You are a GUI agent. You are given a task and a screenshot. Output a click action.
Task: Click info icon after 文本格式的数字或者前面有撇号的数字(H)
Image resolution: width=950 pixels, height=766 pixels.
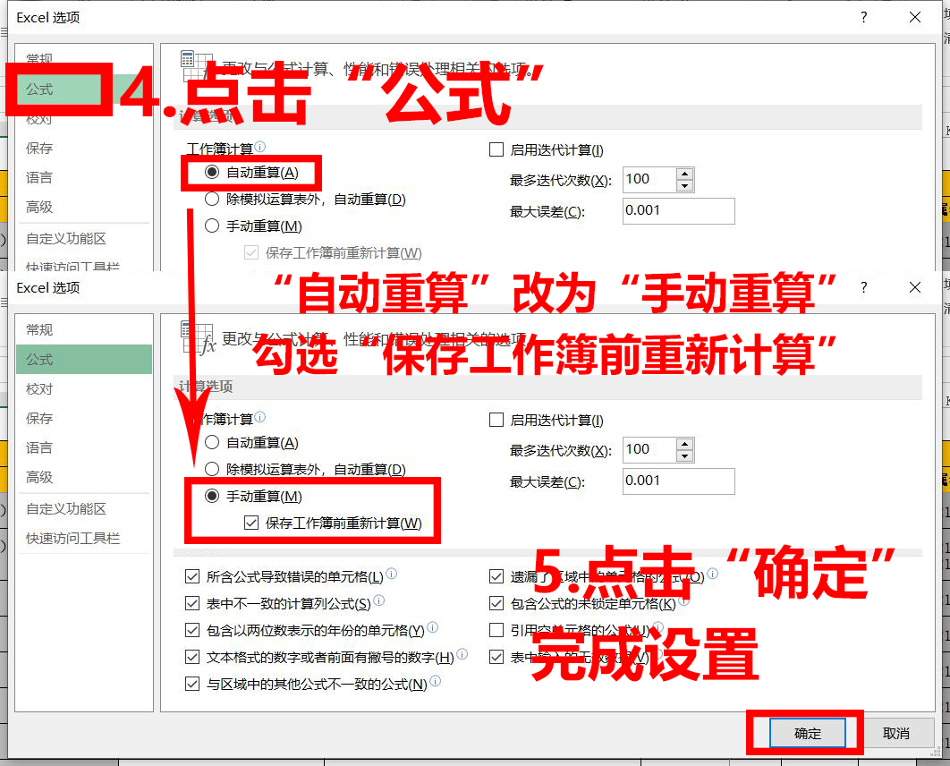pos(462,654)
